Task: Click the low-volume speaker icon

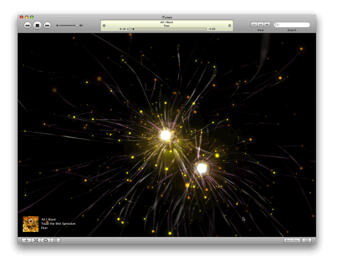Action: tap(57, 26)
